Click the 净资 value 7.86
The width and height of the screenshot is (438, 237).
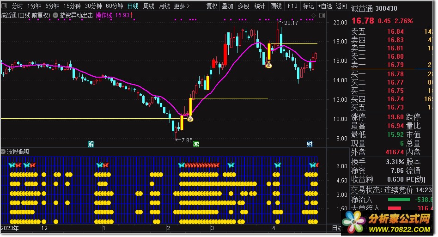point(397,170)
